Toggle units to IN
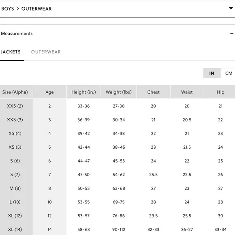 point(212,73)
